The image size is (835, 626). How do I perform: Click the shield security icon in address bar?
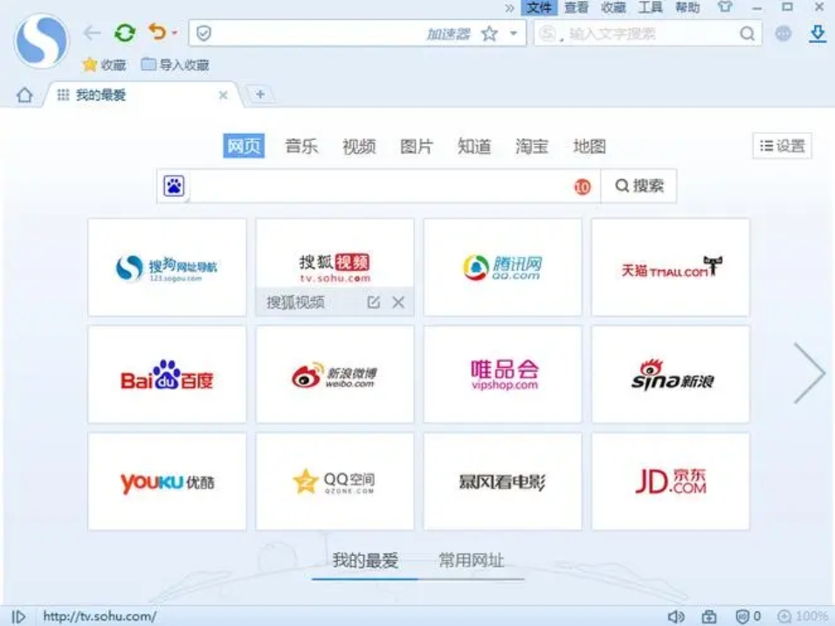[x=204, y=33]
